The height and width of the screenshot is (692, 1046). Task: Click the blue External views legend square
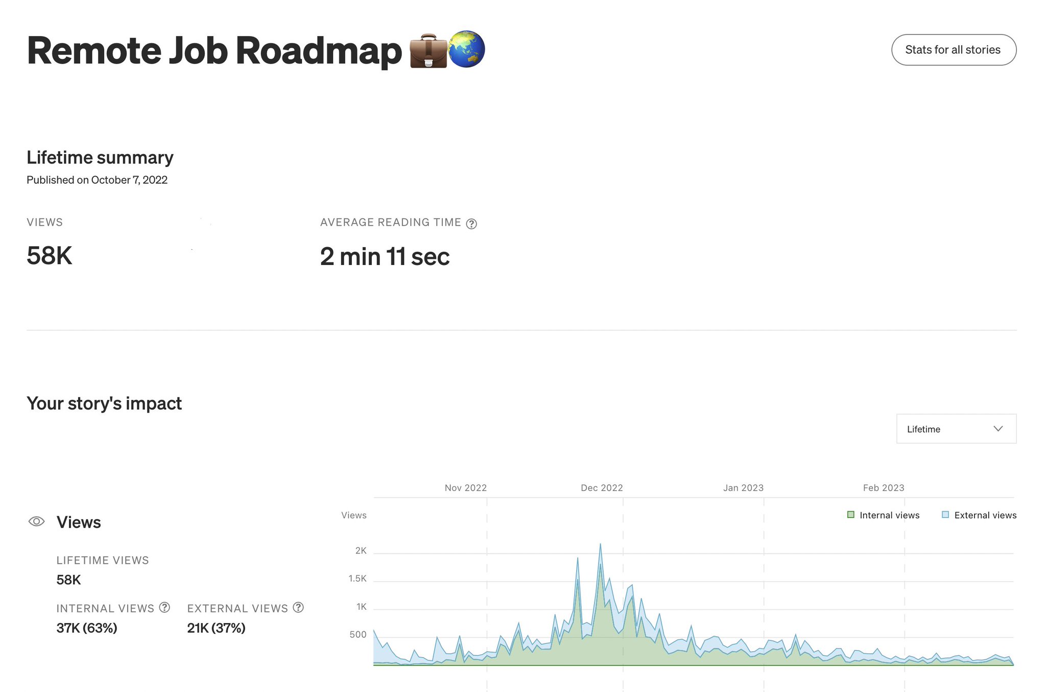(x=945, y=514)
